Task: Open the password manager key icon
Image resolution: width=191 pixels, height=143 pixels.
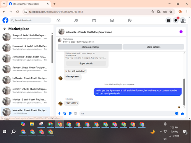Action: click(x=165, y=12)
